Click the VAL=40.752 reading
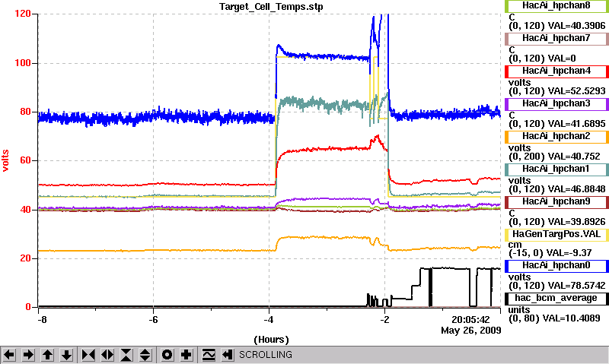This screenshot has width=609, height=364. click(x=574, y=157)
